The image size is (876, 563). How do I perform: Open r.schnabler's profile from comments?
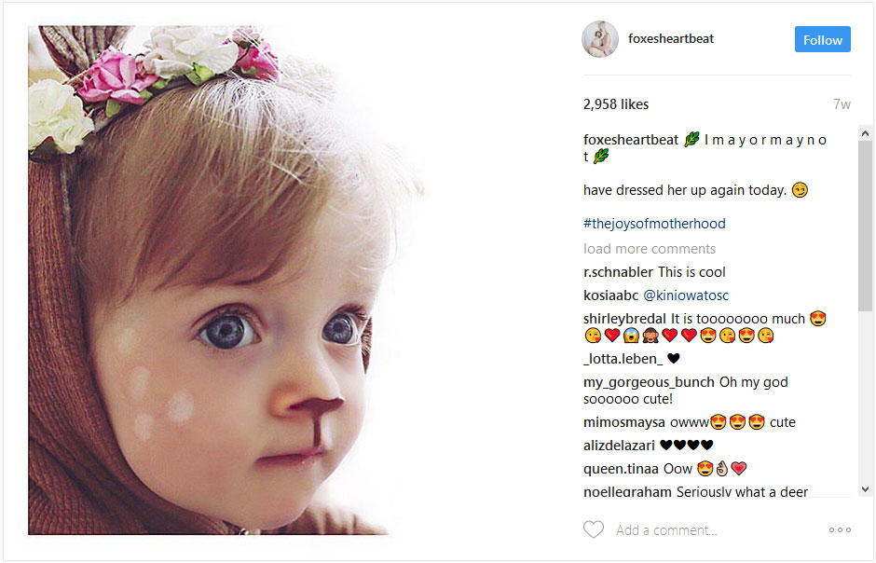(x=618, y=272)
